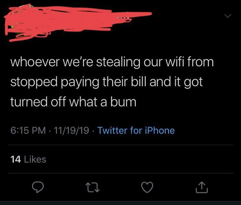
Task: Select the tweet text about stealing wifi
Action: (x=112, y=82)
